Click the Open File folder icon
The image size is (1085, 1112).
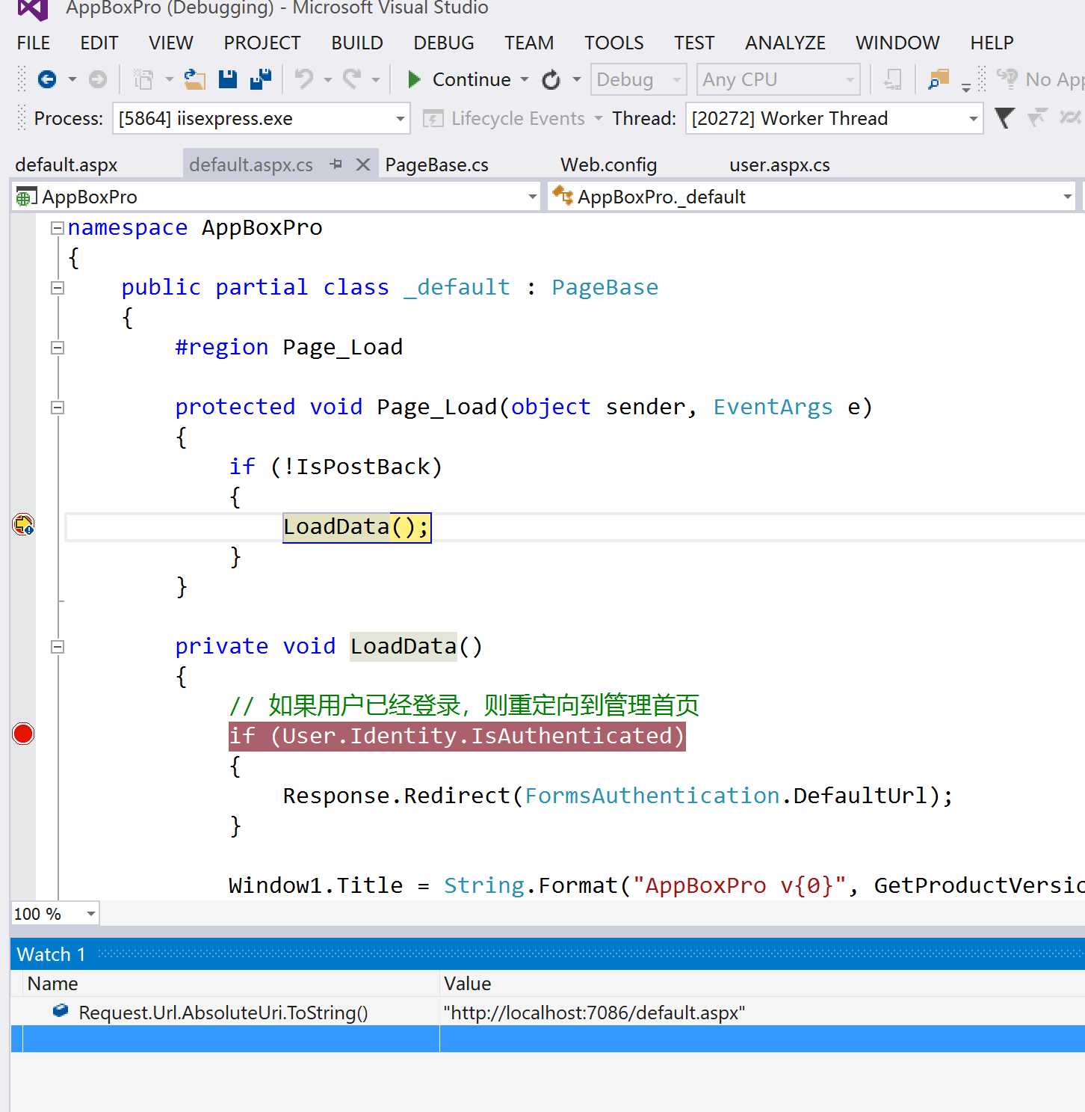pyautogui.click(x=195, y=79)
